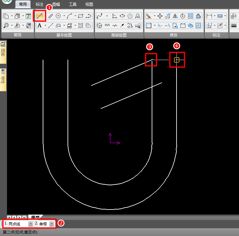Select the Move (four-arrow) tool
The width and height of the screenshot is (239, 236).
point(160,16)
